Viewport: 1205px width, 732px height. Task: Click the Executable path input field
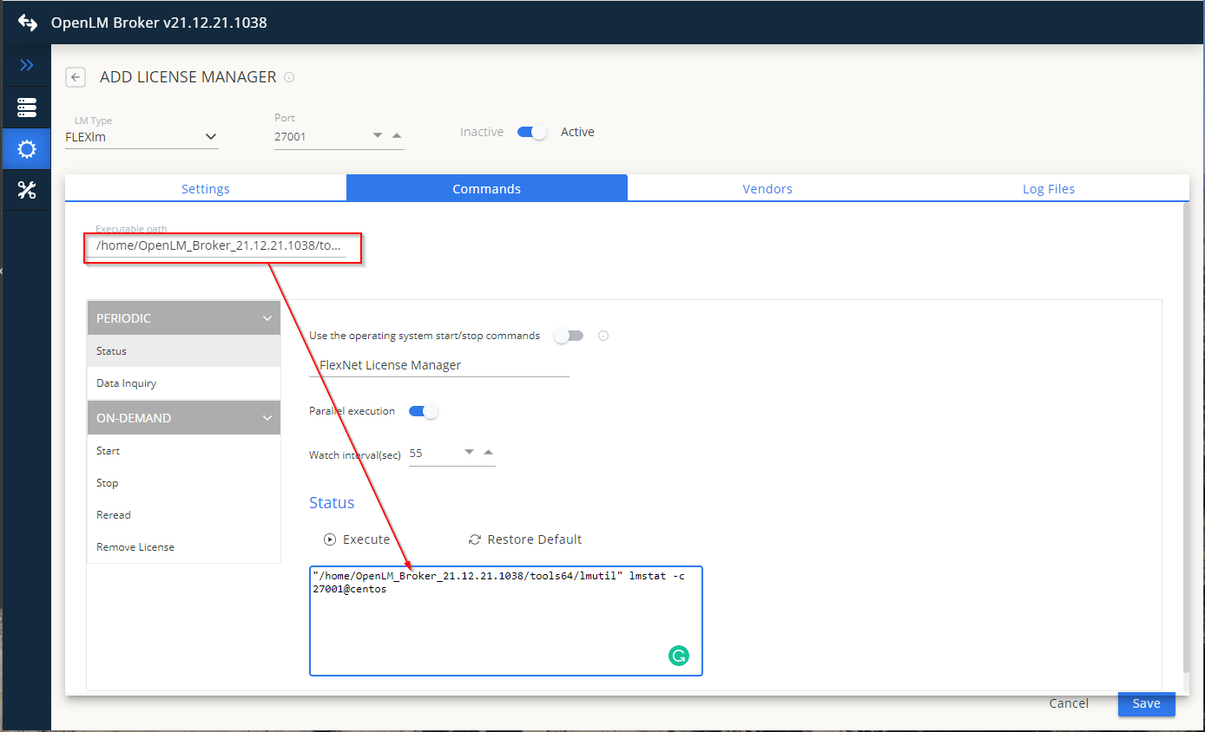219,245
